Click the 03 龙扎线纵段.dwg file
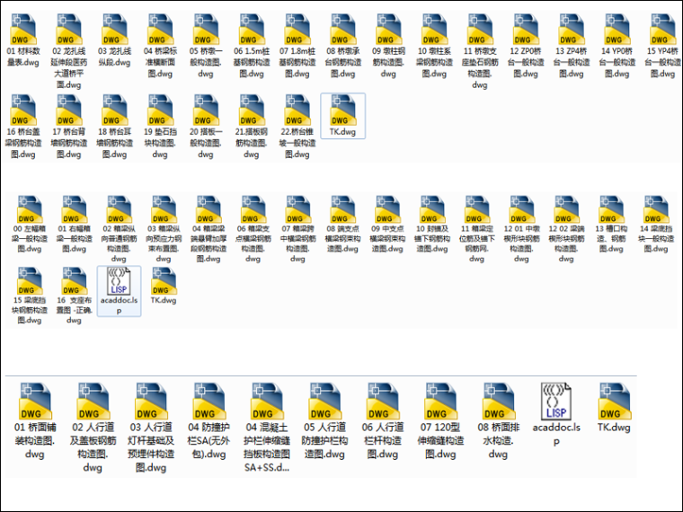This screenshot has height=512, width=683. pos(115,31)
